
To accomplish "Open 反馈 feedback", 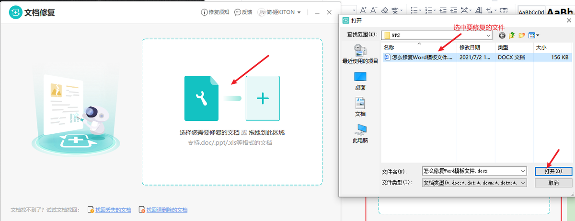I will point(243,12).
